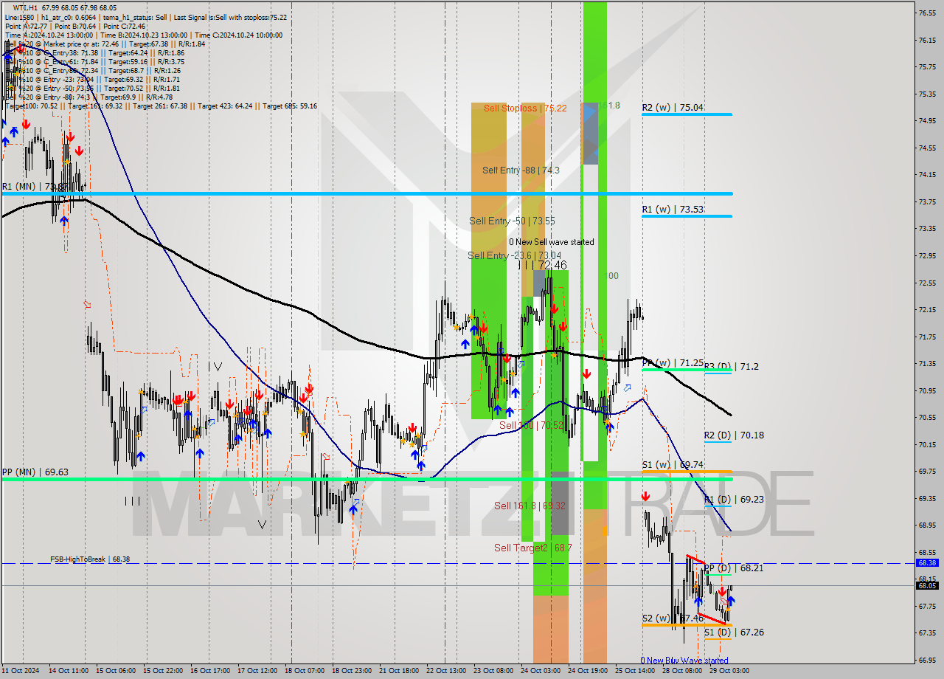Click the 161.8 Fibonacci label near the top
Viewport: 944px width, 679px height.
click(608, 106)
